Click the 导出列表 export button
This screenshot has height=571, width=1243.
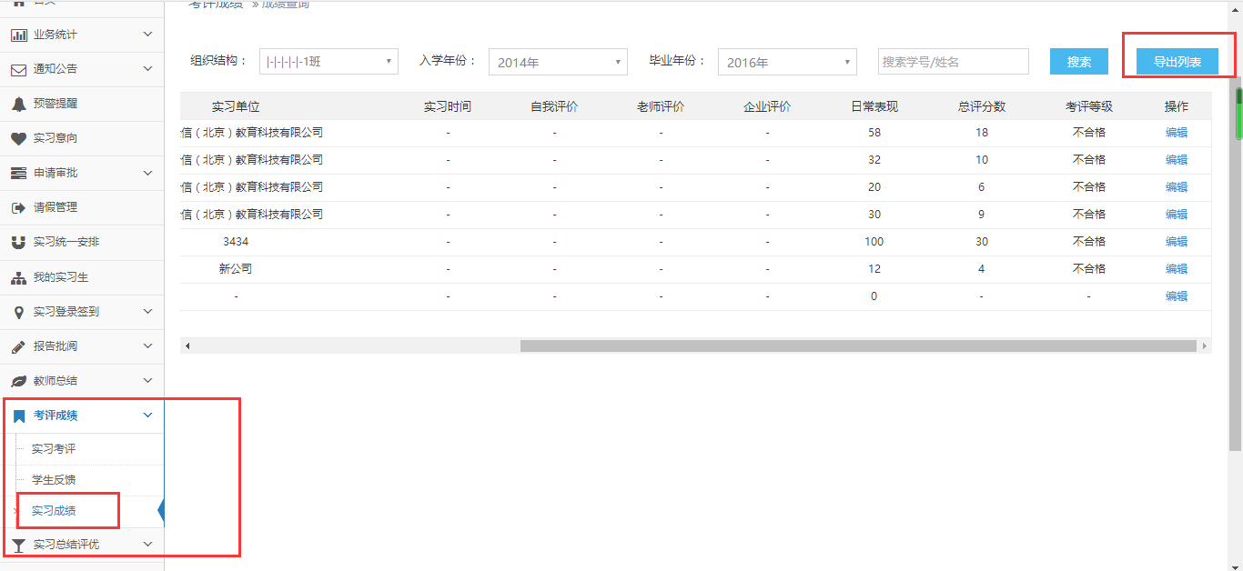(1177, 62)
